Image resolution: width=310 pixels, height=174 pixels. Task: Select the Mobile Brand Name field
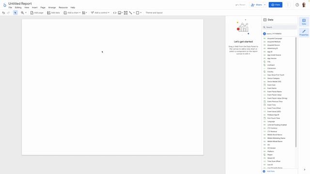tap(275, 135)
